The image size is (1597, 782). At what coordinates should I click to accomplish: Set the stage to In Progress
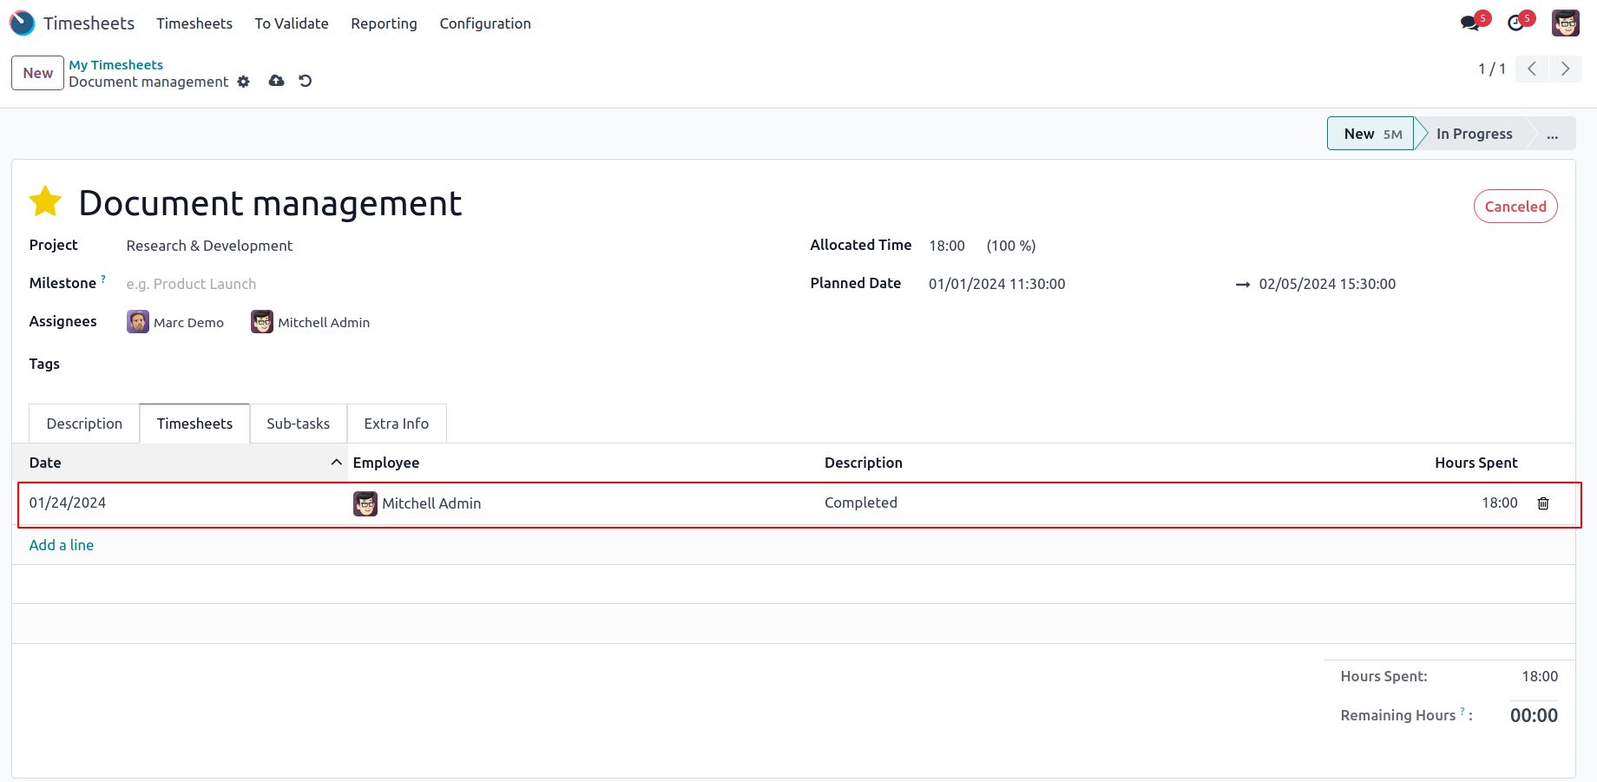click(x=1473, y=134)
